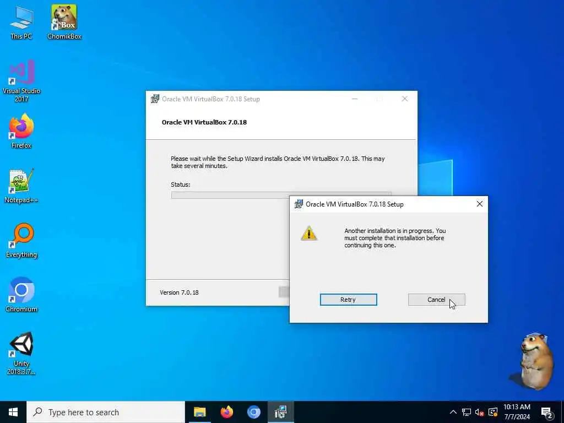The height and width of the screenshot is (423, 564).
Task: Show hidden system tray icons
Action: pyautogui.click(x=453, y=412)
